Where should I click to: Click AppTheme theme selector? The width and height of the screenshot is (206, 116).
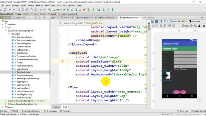194,21
